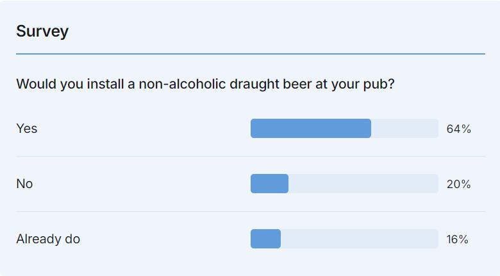Select the Already do answer label
The image size is (500, 276).
click(x=48, y=239)
